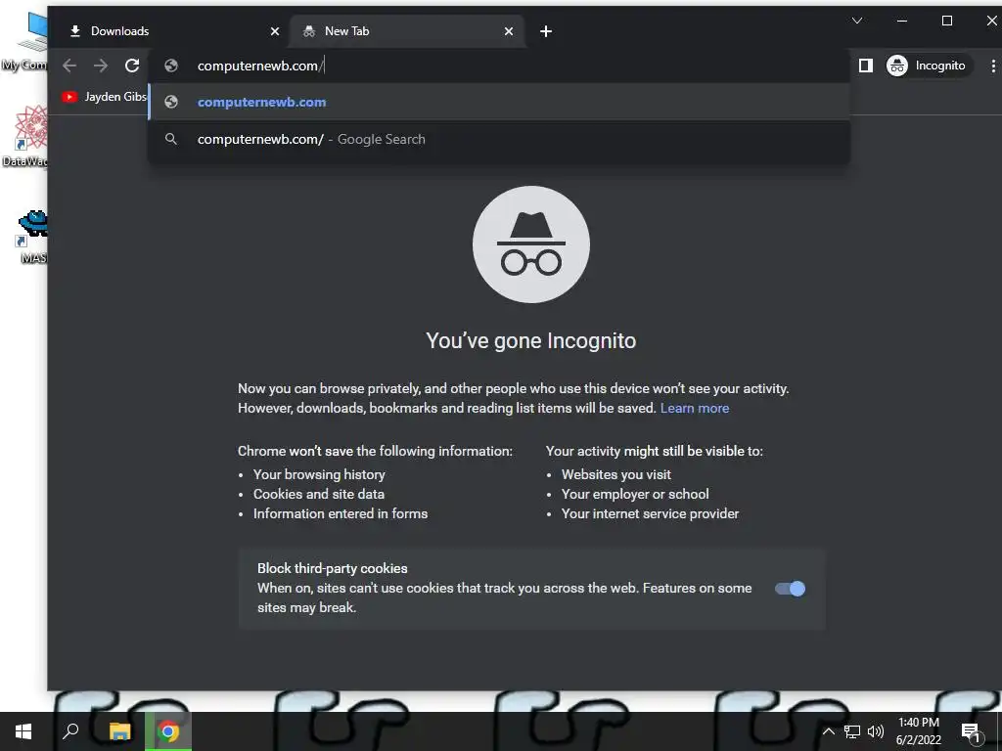Viewport: 1002px width, 751px height.
Task: Click the Websites you visit bullet
Action: pyautogui.click(x=616, y=474)
